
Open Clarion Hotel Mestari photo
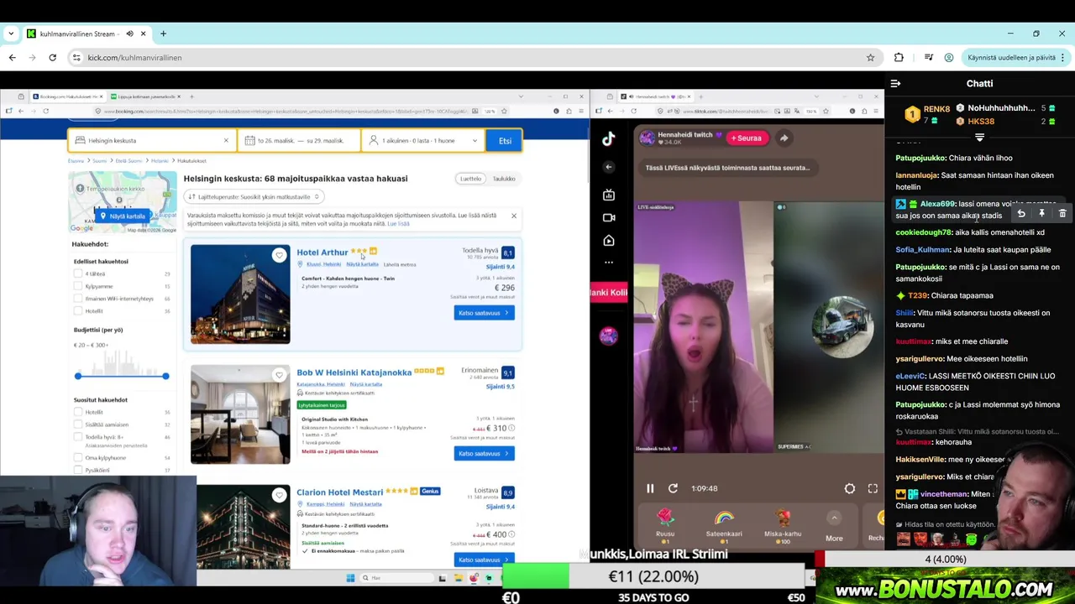tap(240, 527)
